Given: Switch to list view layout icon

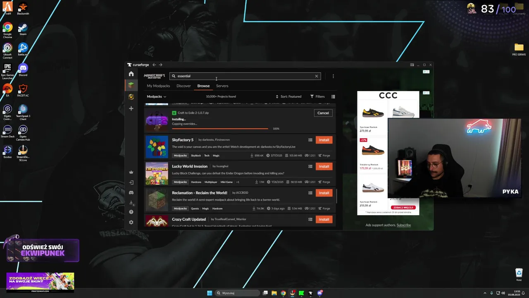Looking at the screenshot, I should (333, 96).
